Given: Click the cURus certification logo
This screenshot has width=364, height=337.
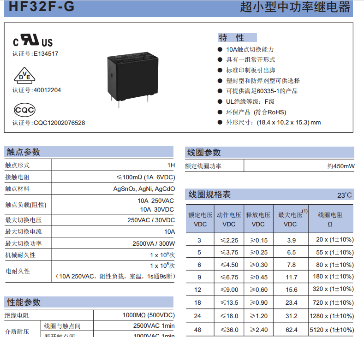Looking at the screenshot, I should (33, 41).
